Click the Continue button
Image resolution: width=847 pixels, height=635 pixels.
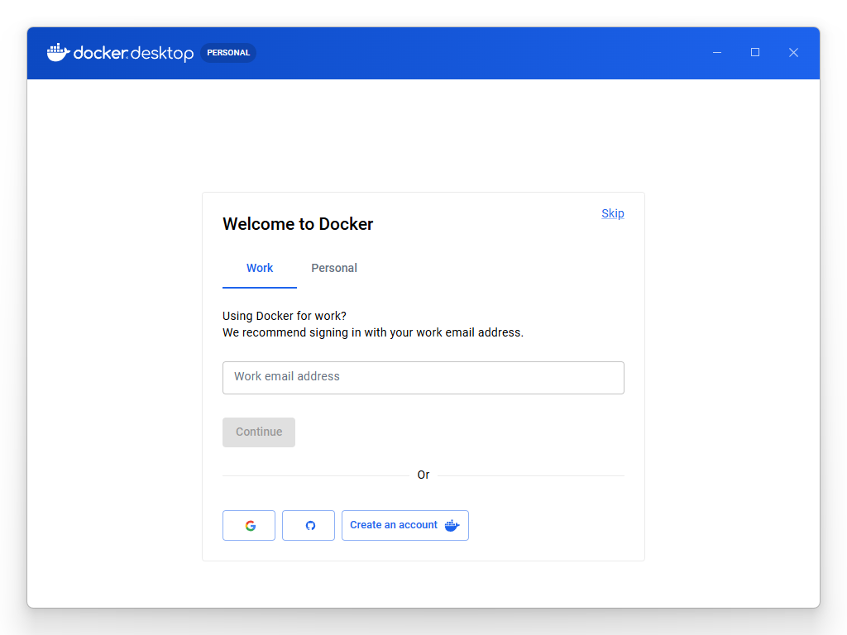[x=259, y=432]
